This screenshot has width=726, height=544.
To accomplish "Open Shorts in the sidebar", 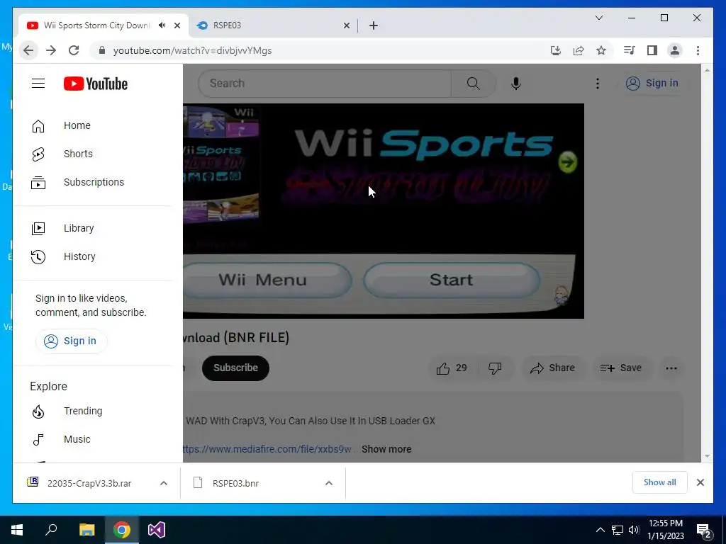I will pyautogui.click(x=93, y=154).
